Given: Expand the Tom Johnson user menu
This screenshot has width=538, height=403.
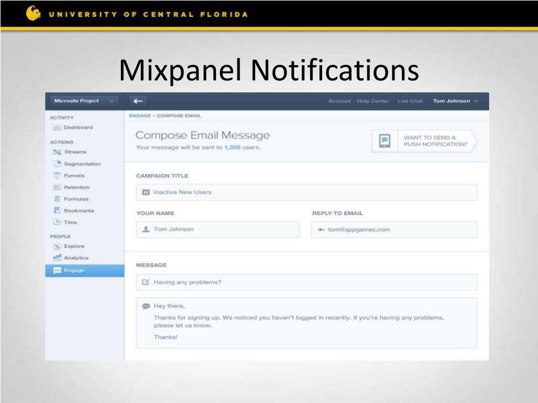Looking at the screenshot, I should coord(456,101).
